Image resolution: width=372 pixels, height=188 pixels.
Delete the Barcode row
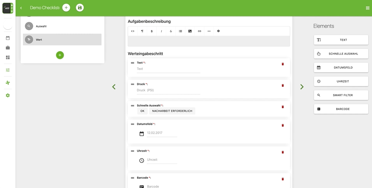pyautogui.click(x=282, y=179)
